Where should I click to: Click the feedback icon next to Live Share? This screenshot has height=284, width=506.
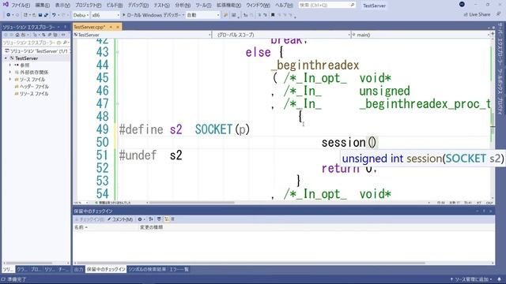coord(499,14)
